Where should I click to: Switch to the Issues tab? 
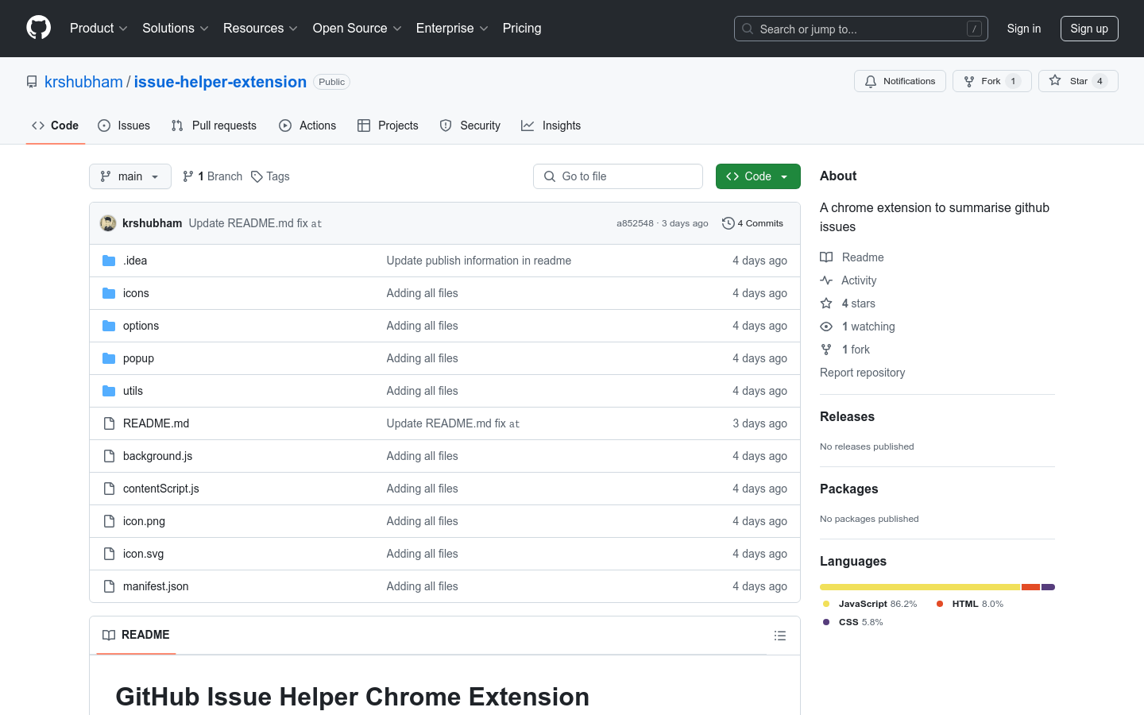coord(124,126)
